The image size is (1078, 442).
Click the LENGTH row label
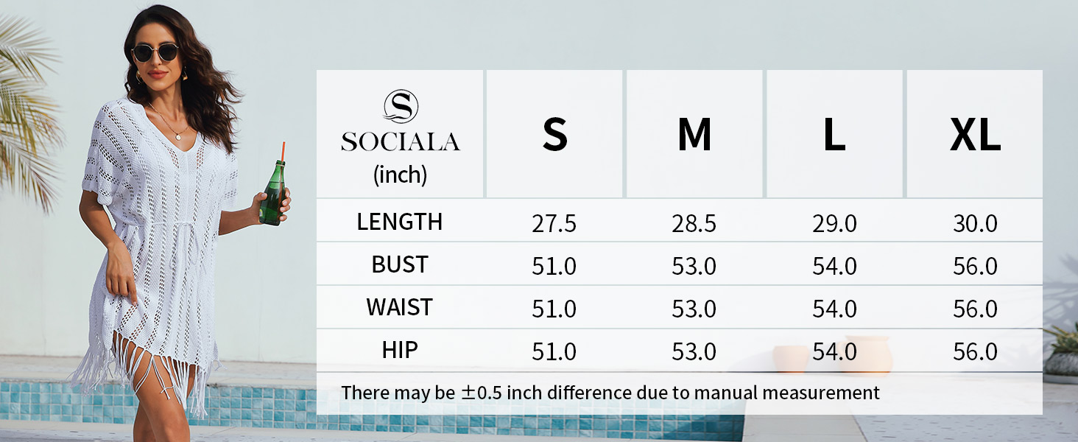tap(400, 222)
